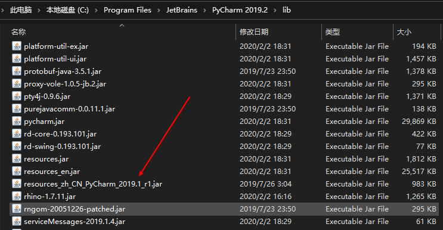Viewport: 443px width, 230px height.
Task: Select the file rhino-1.7.11.jar
Action: (49, 197)
